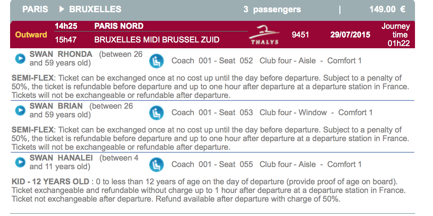The image size is (433, 216).
Task: Click the Outward journey label
Action: pos(31,35)
